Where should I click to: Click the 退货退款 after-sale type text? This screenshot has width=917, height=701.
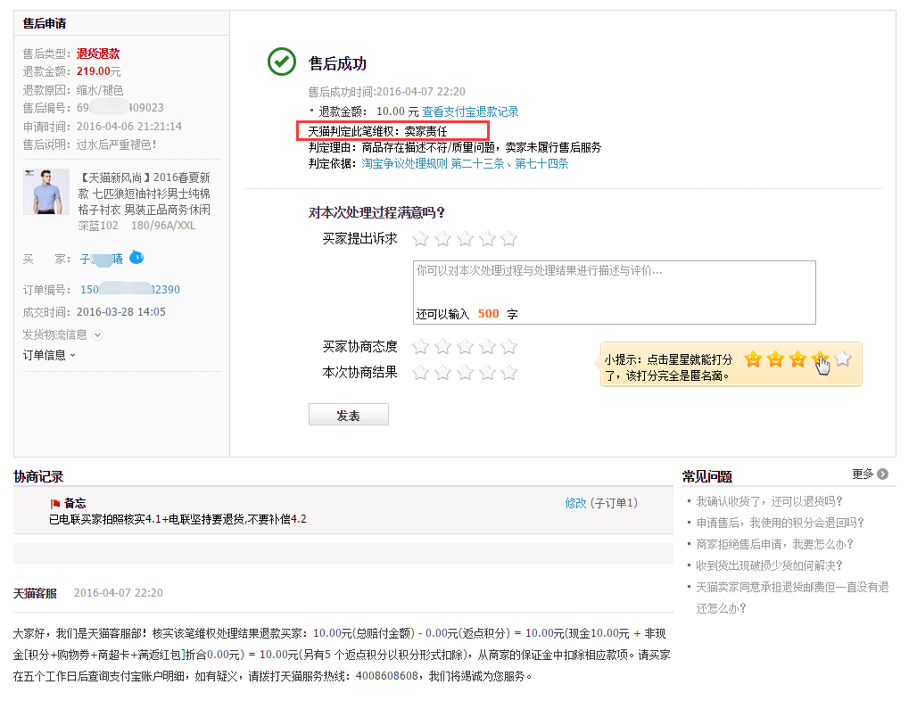tap(98, 54)
